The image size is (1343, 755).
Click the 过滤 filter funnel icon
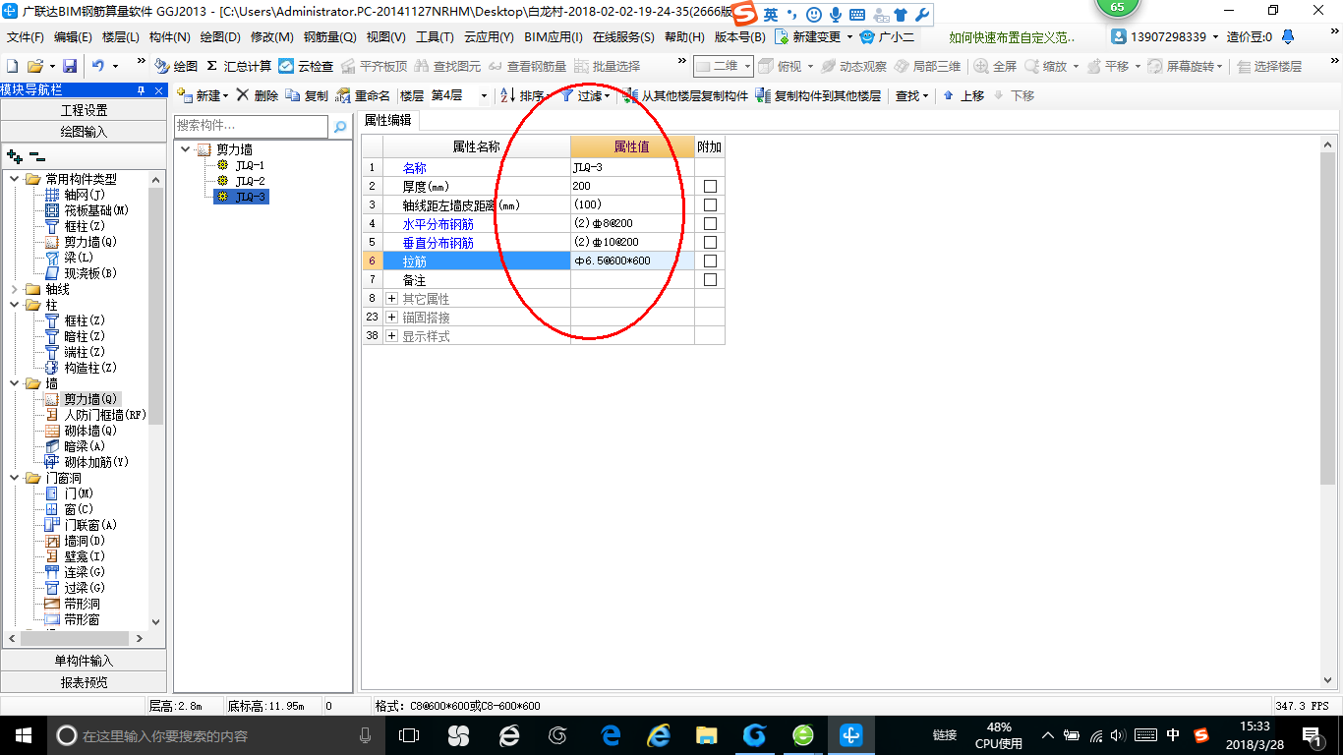click(567, 95)
